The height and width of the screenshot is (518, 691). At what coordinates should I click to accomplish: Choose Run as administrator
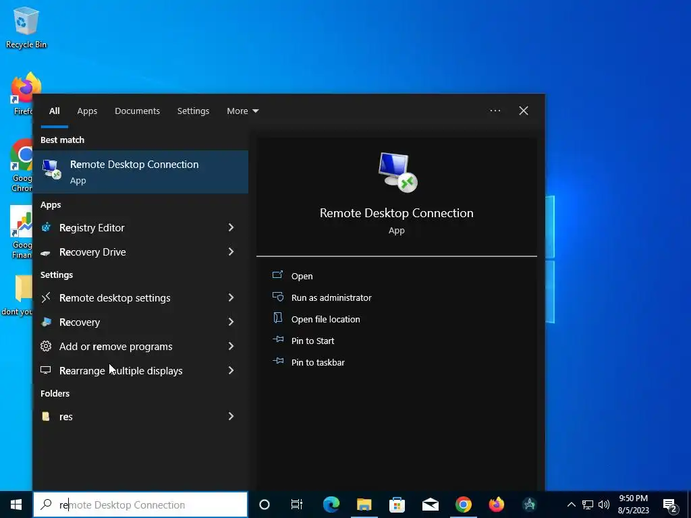[x=331, y=297]
